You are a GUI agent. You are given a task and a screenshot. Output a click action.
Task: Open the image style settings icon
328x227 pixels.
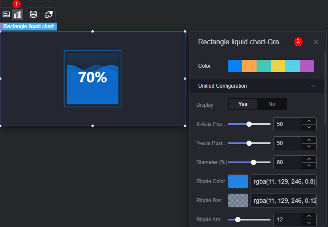coord(6,14)
